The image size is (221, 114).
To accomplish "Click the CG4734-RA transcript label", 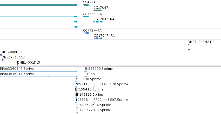I will 92,14.
